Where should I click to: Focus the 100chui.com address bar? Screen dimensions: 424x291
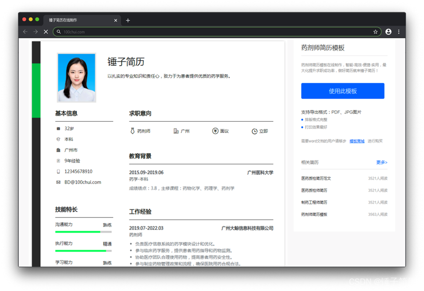(x=217, y=32)
